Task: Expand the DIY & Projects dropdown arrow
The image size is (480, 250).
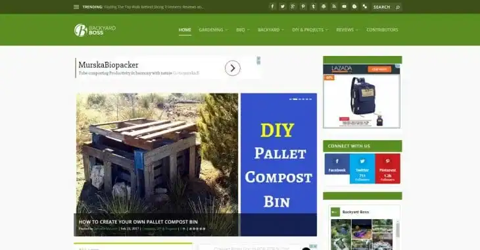Action: click(x=327, y=30)
